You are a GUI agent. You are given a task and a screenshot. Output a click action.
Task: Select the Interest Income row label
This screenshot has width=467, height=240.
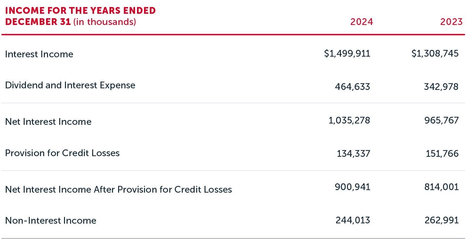coord(39,54)
